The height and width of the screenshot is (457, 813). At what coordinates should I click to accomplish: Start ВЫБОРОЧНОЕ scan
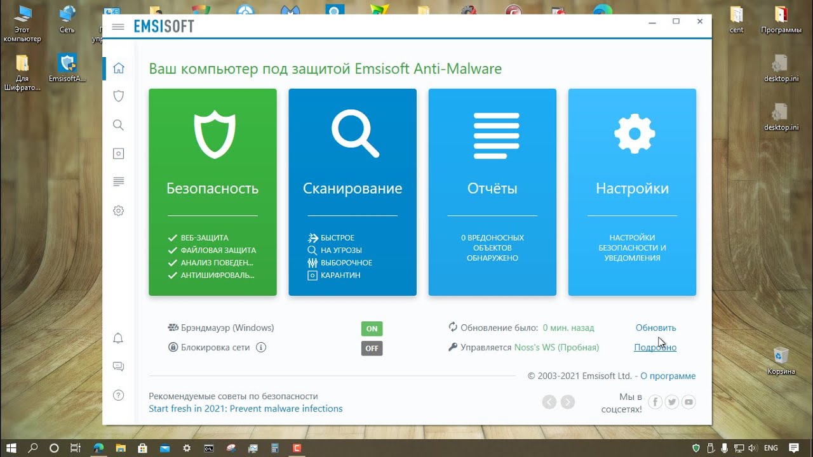tap(340, 263)
